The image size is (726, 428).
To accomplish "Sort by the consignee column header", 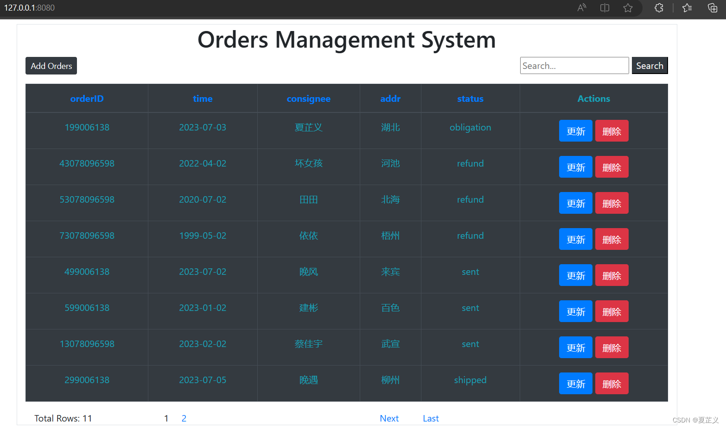I will click(309, 99).
